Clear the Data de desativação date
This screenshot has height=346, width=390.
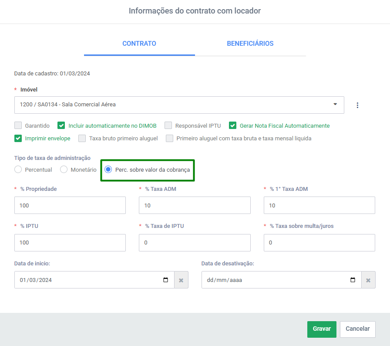pyautogui.click(x=368, y=280)
